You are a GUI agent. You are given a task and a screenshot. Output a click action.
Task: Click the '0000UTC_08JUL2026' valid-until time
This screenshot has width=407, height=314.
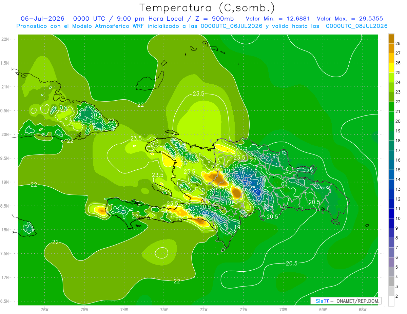(x=356, y=26)
